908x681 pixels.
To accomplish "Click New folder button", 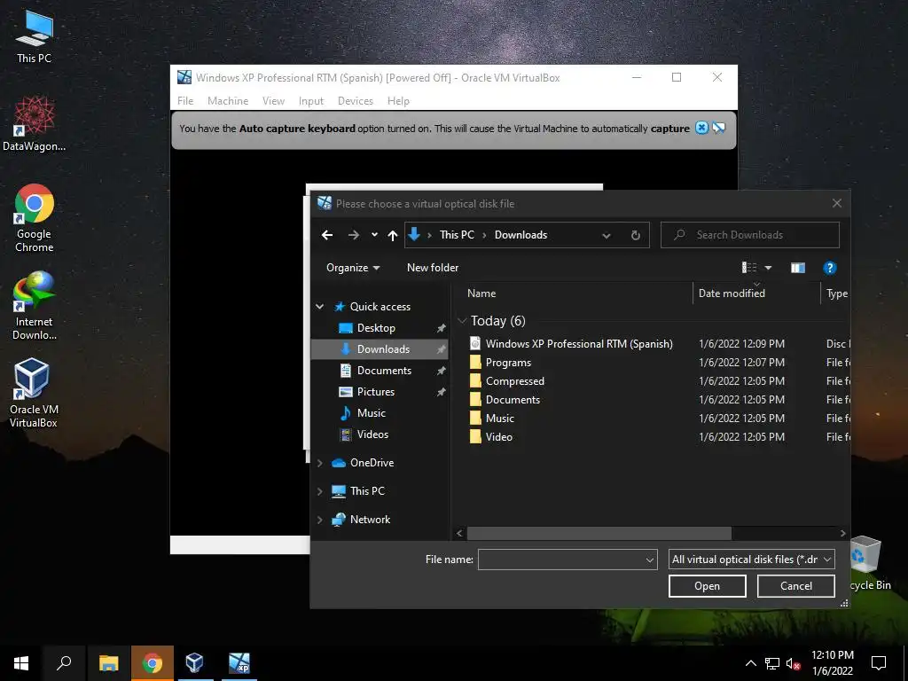I will (x=433, y=268).
